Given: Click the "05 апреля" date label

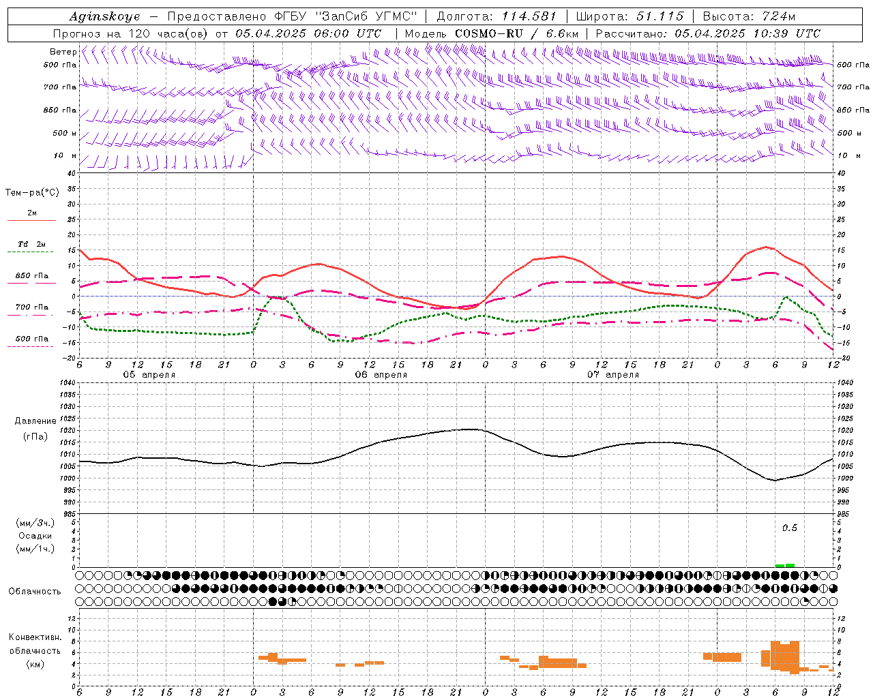Looking at the screenshot, I should coord(149,375).
